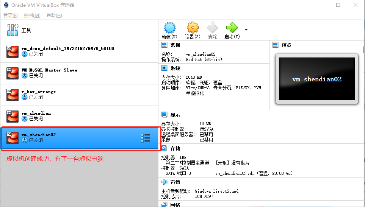Open the Tools (工具) wrench icon

[13, 30]
